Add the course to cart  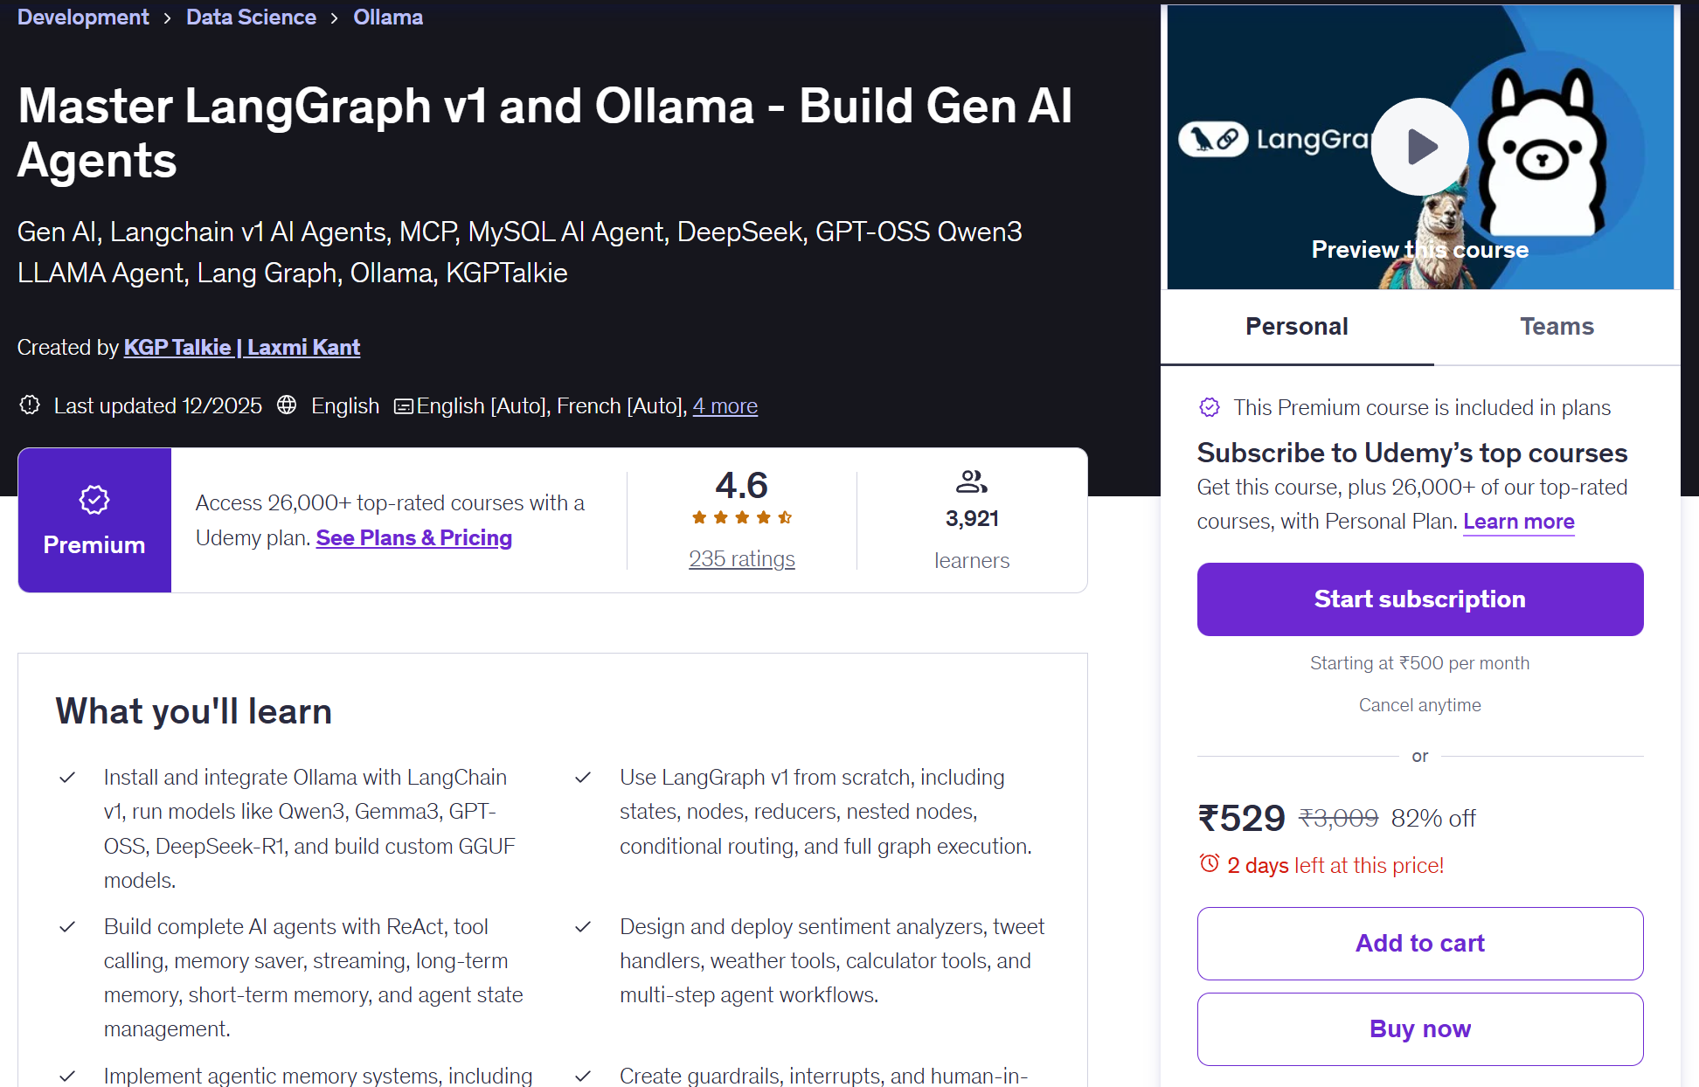[x=1419, y=944]
